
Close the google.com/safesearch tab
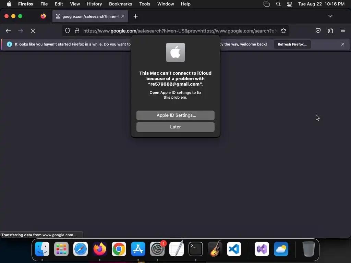[123, 16]
